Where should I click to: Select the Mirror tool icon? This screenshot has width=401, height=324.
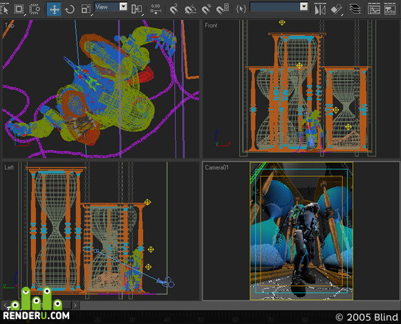point(320,10)
